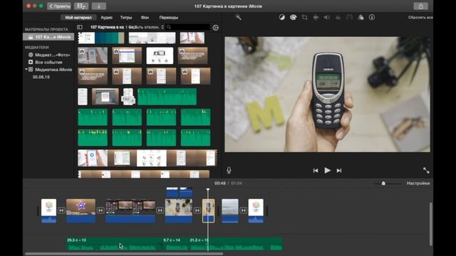Select event 30.08.15
Screen dimensions: 456x256
(x=41, y=78)
